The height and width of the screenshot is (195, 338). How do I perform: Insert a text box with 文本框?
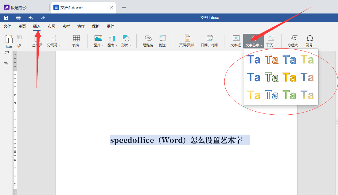pyautogui.click(x=235, y=41)
